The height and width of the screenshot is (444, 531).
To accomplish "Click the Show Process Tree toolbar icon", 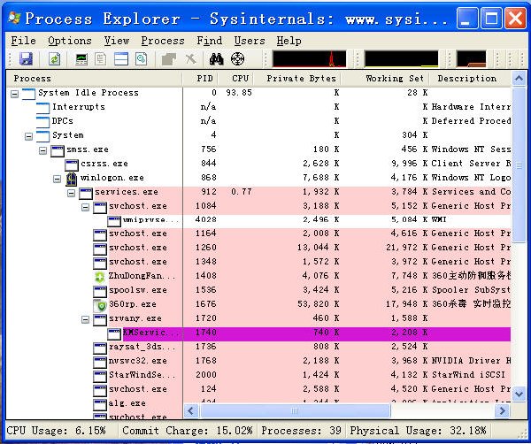I will click(x=101, y=59).
